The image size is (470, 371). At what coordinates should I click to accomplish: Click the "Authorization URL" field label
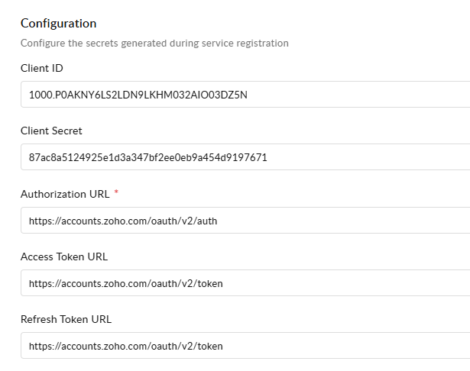[x=65, y=194]
